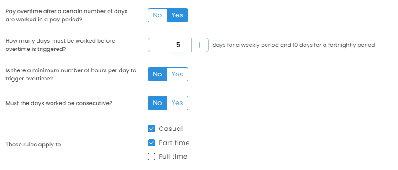
Task: Click the days value field showing 5
Action: tap(178, 45)
